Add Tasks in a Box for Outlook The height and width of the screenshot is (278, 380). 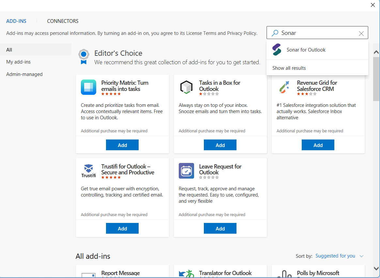[220, 145]
